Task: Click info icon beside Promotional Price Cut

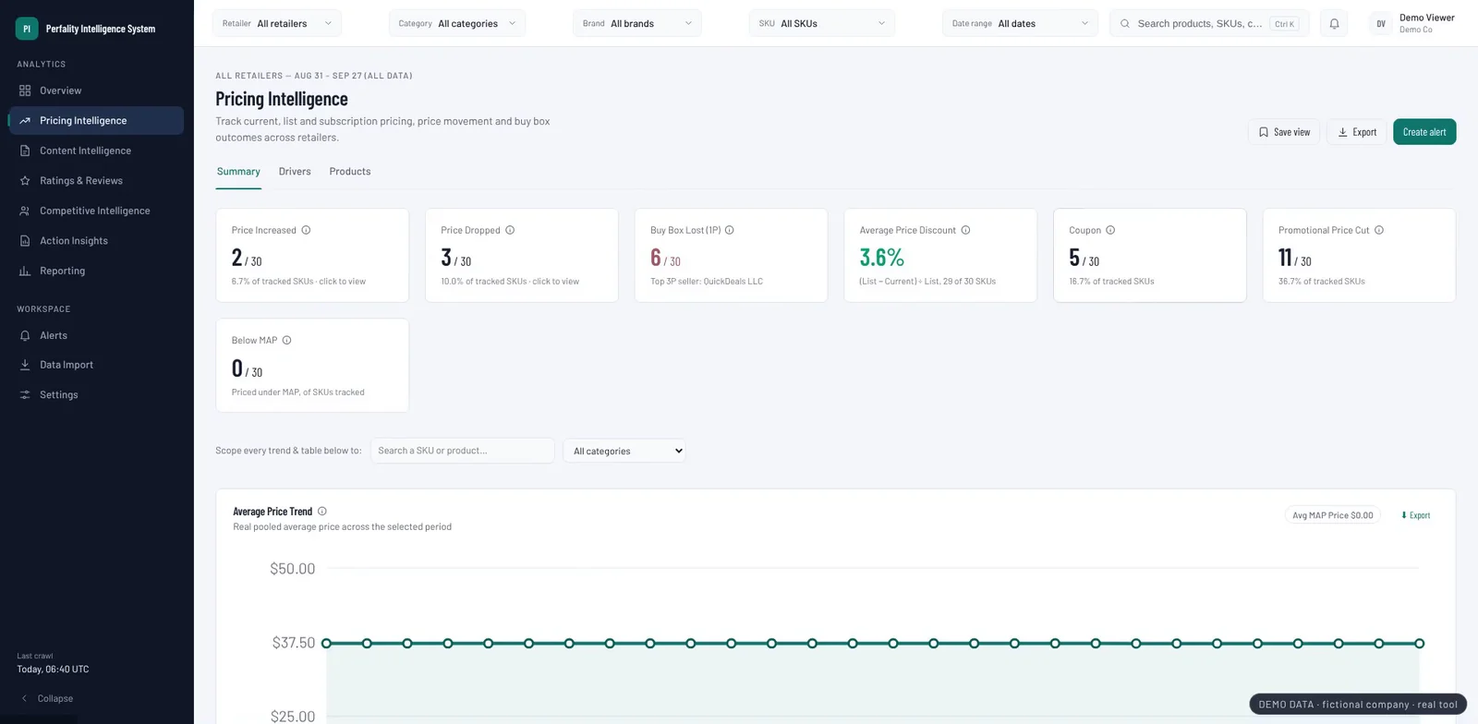Action: tap(1379, 230)
